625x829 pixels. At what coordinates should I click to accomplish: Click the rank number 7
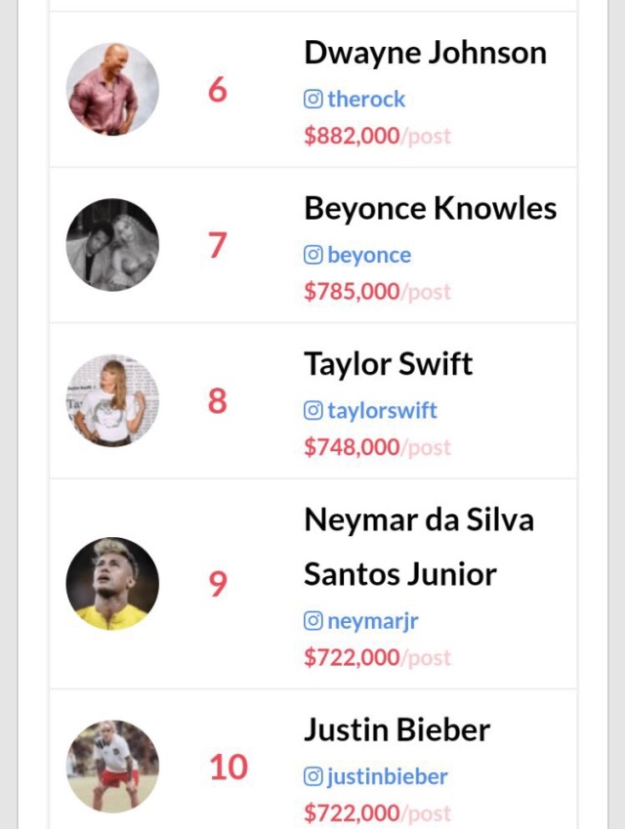coord(218,245)
